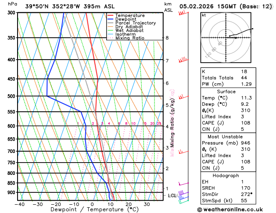This screenshot has height=213, width=276.
Task: Click the Surface section CAPE (J) label
Action: pos(213,123)
